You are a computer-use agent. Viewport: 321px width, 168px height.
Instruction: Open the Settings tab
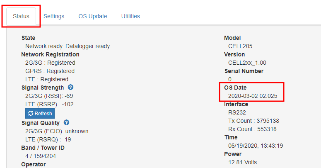(54, 16)
